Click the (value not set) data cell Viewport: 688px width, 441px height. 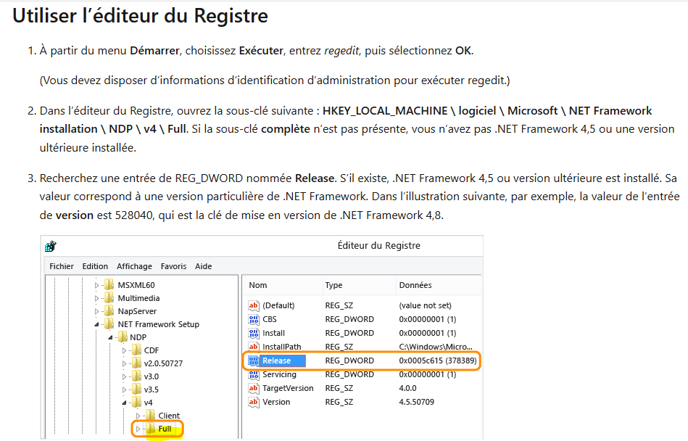click(x=425, y=305)
